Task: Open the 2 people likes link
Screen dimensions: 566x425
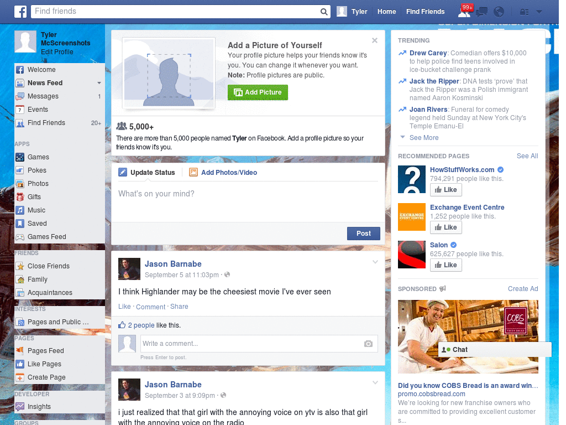Action: 141,325
